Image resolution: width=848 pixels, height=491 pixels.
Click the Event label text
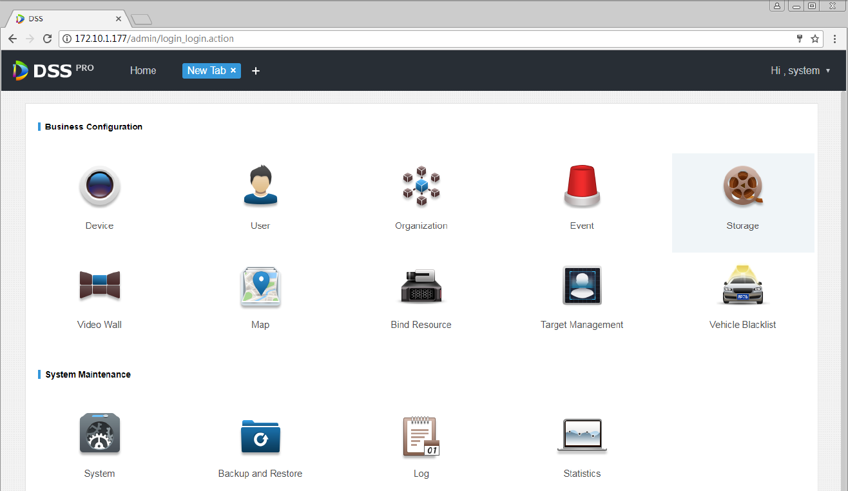(582, 226)
